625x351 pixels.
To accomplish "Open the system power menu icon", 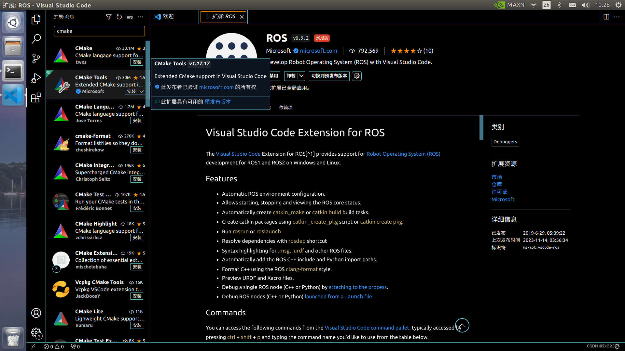I will pyautogui.click(x=618, y=5).
